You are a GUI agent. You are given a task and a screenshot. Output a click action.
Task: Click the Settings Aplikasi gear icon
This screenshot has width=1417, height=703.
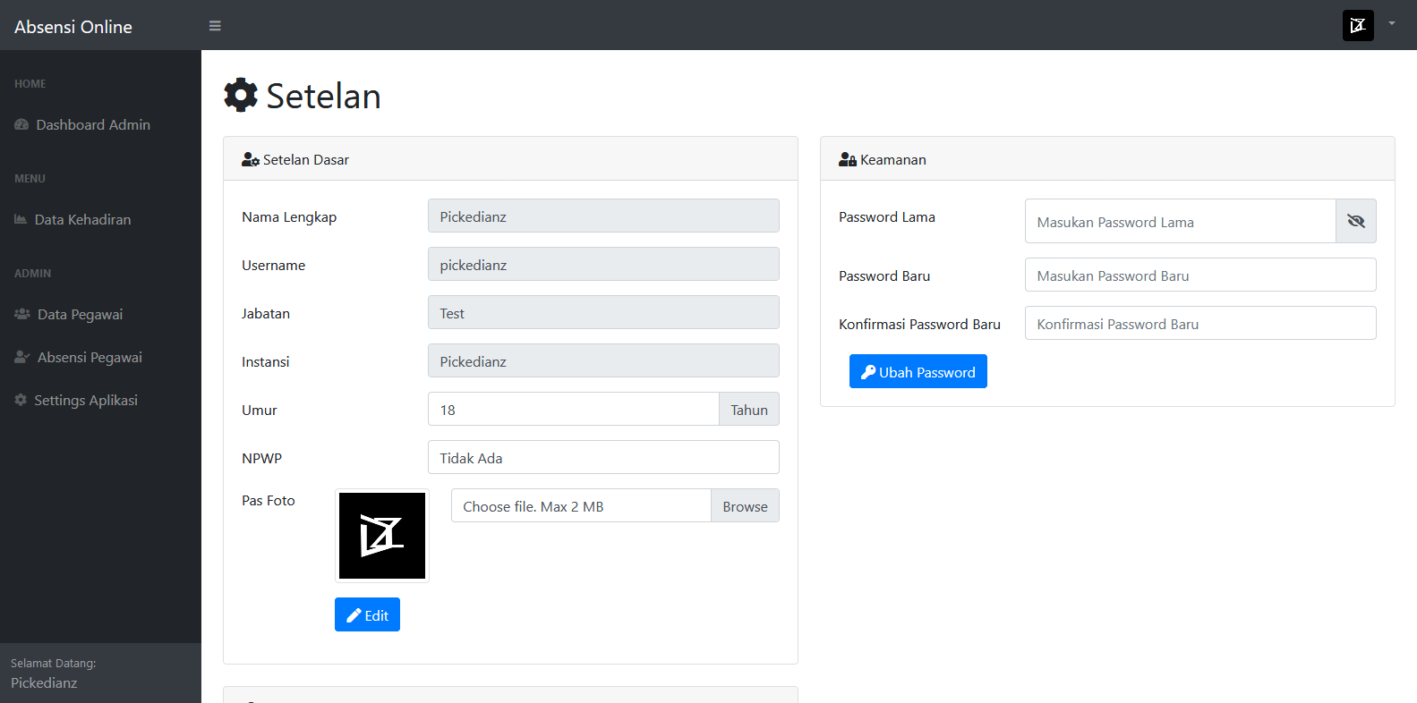click(x=21, y=400)
